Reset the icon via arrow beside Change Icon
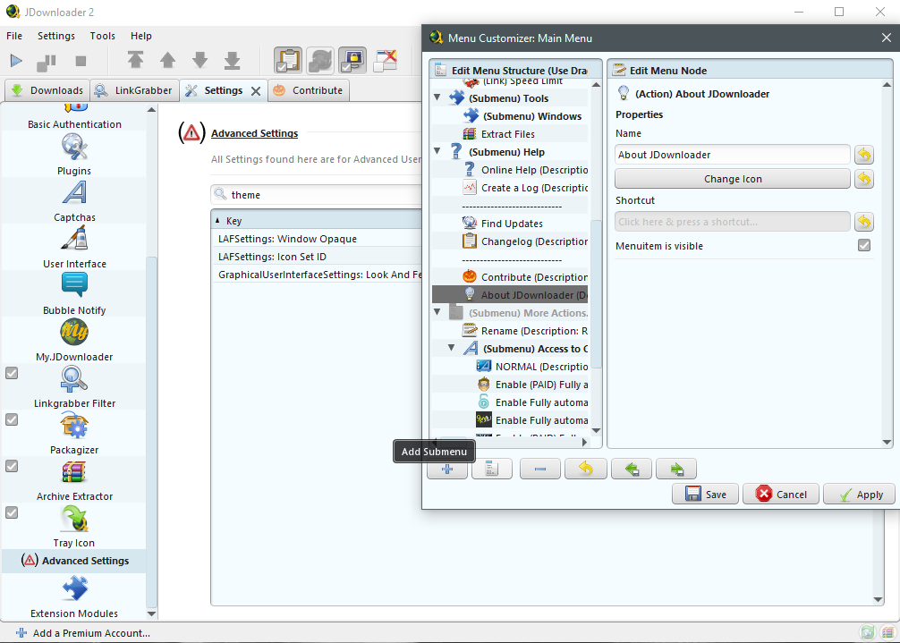Image resolution: width=900 pixels, height=643 pixels. 864,179
